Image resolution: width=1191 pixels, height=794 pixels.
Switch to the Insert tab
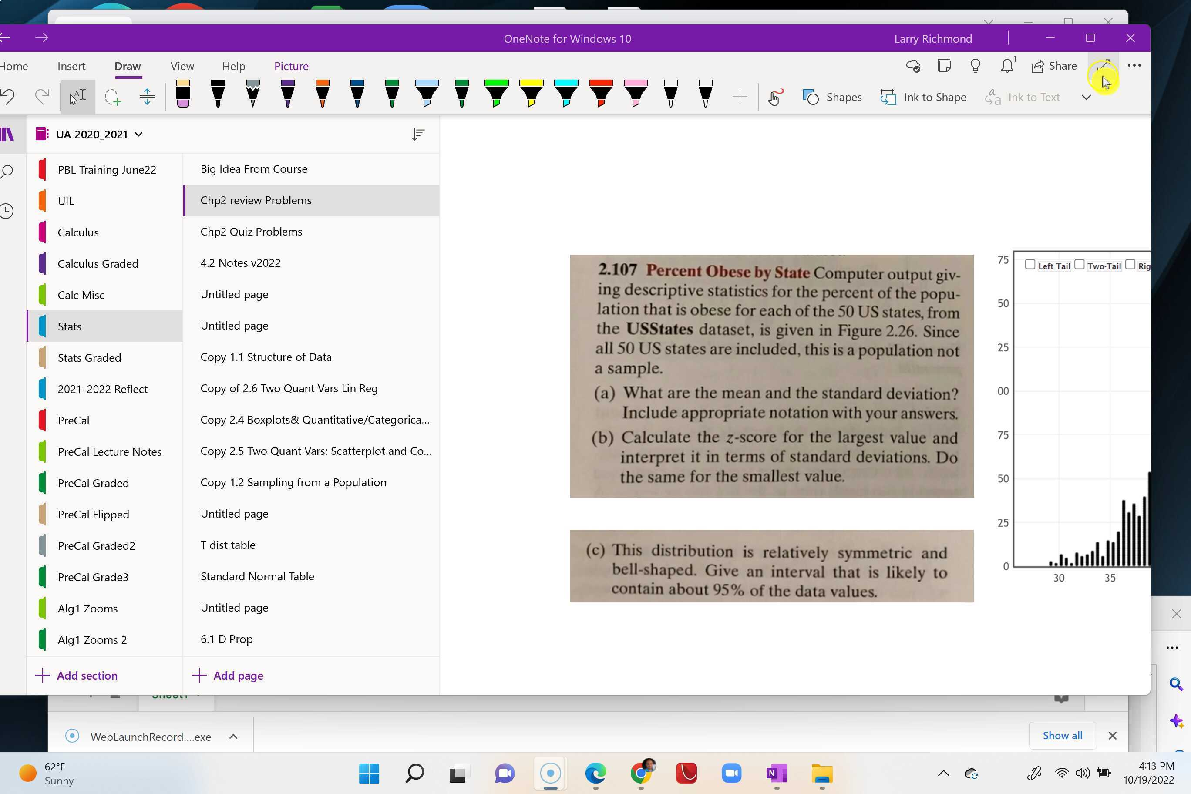click(x=71, y=66)
